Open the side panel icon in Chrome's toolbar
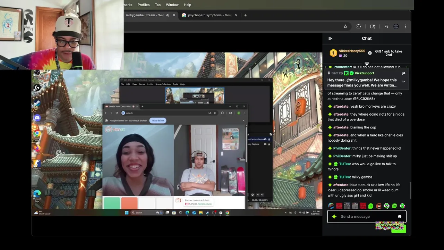Viewport: 444px width, 250px height. [x=373, y=26]
